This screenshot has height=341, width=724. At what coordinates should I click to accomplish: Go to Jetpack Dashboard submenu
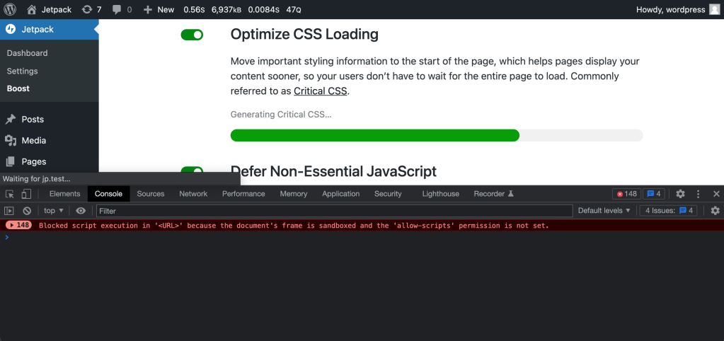pos(27,53)
